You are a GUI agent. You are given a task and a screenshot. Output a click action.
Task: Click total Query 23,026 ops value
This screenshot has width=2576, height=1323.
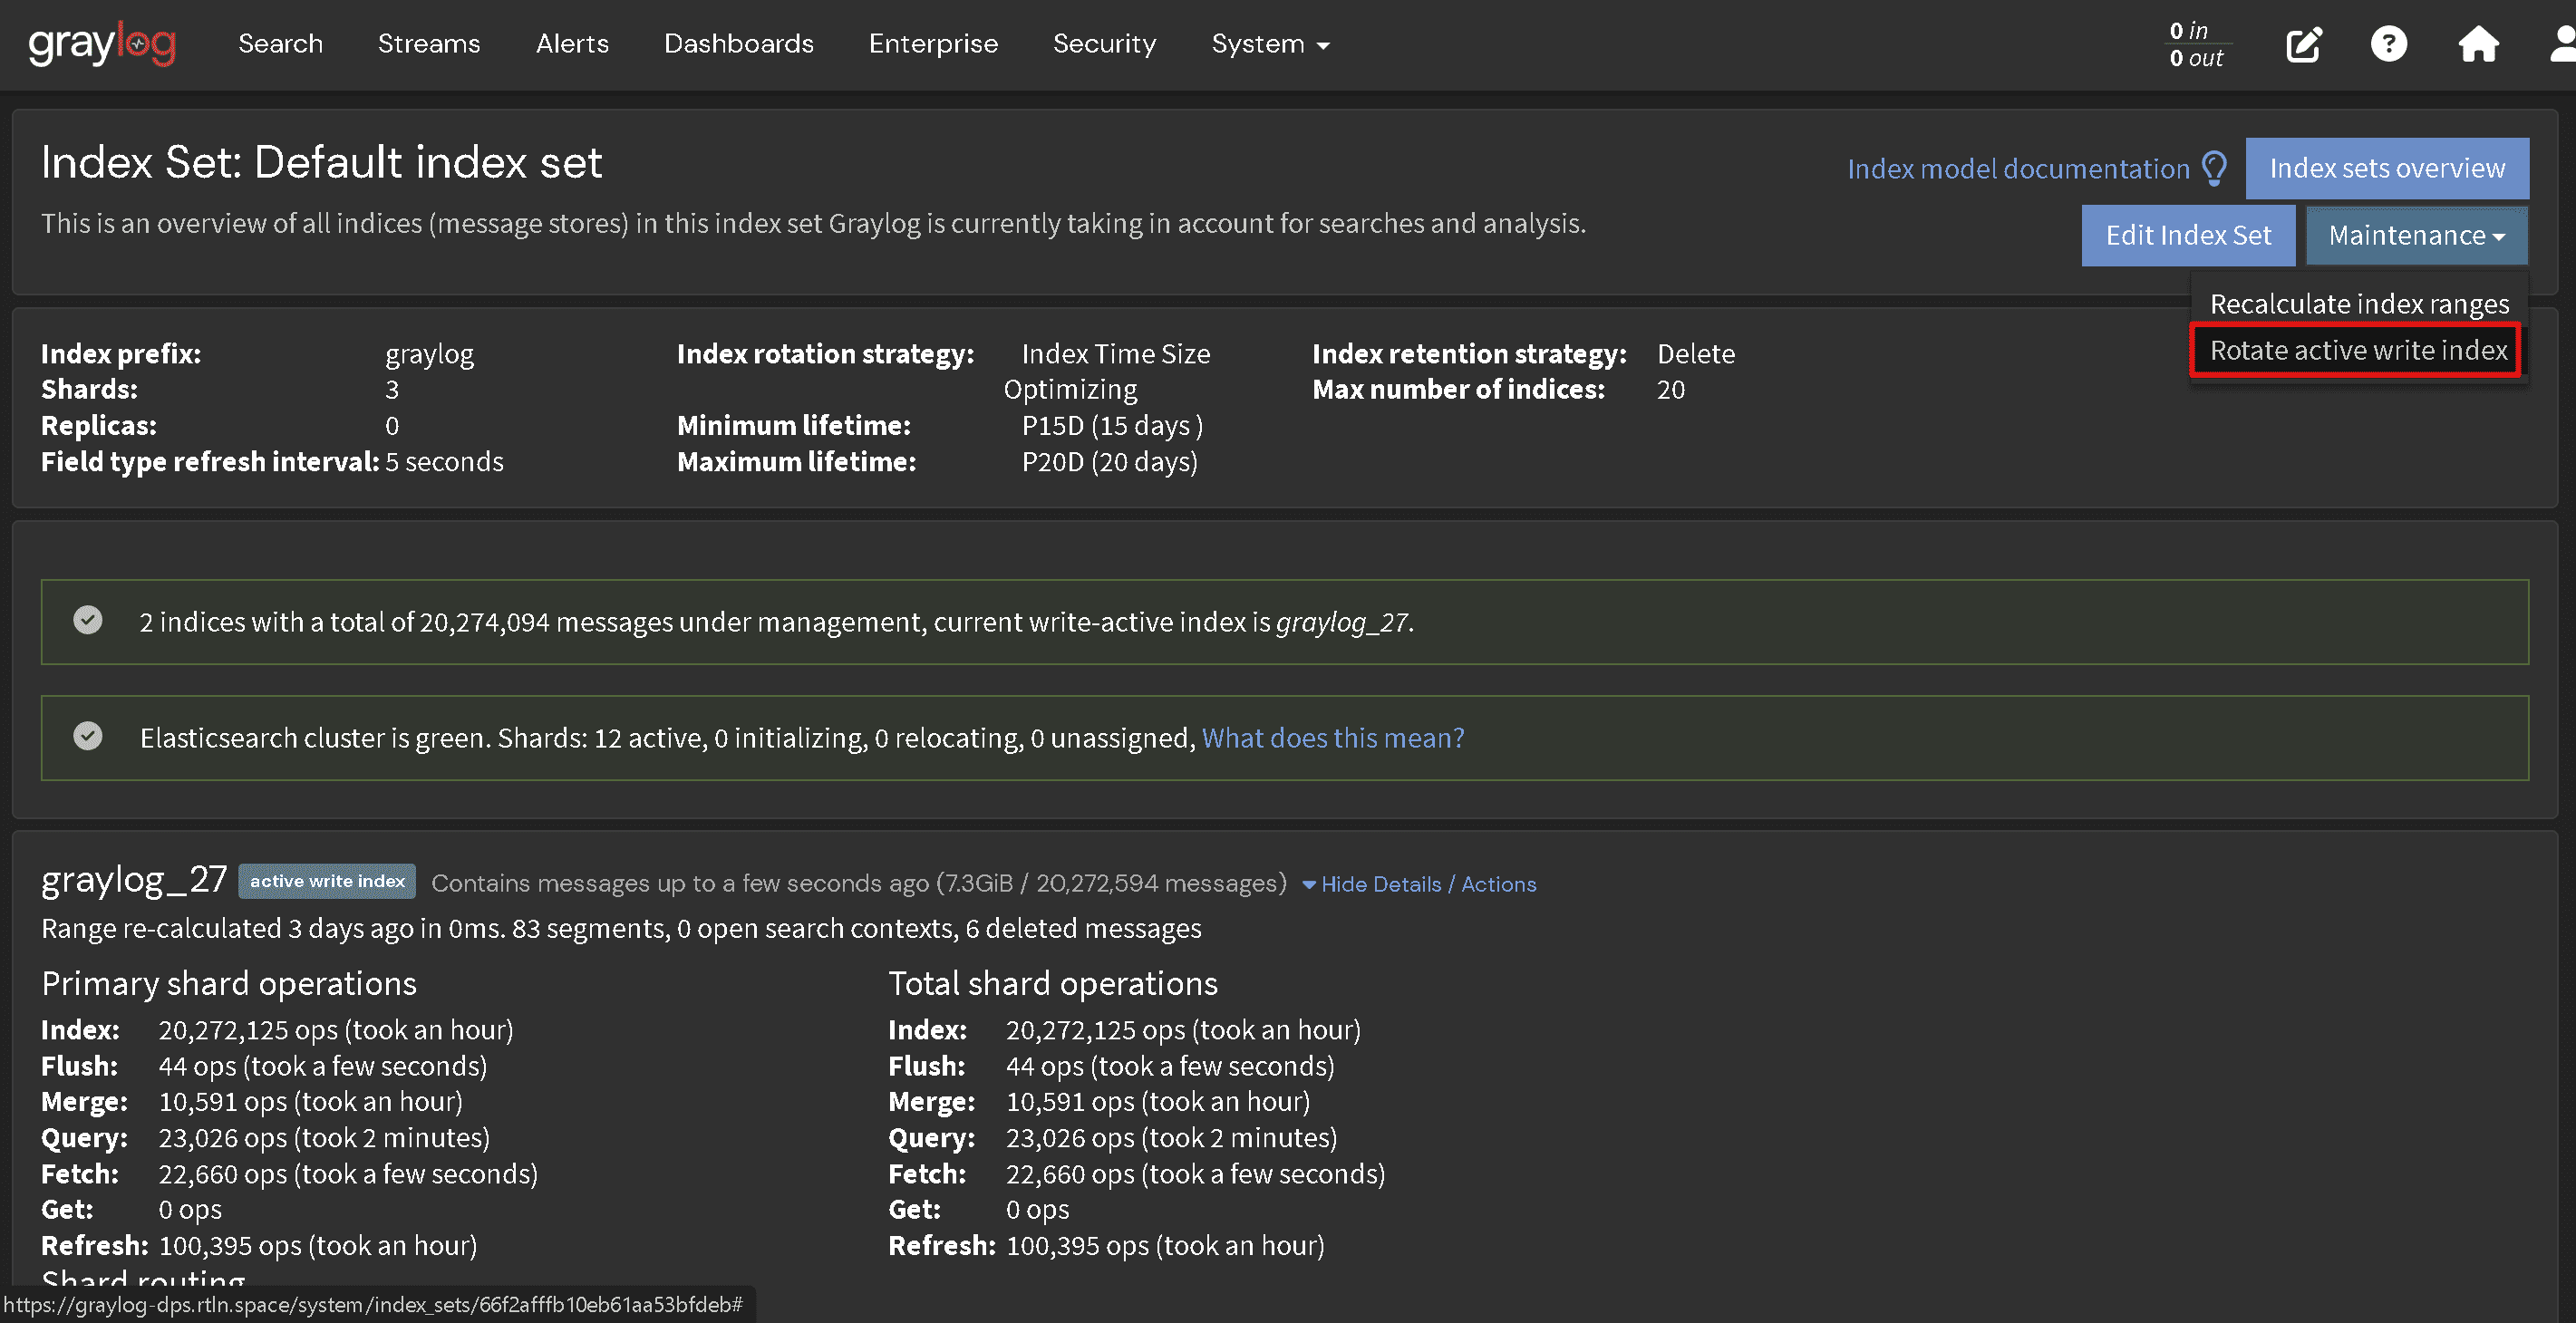1171,1137
